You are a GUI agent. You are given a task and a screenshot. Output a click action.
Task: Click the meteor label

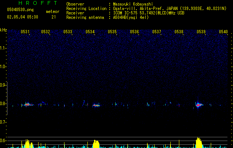[x=53, y=11]
